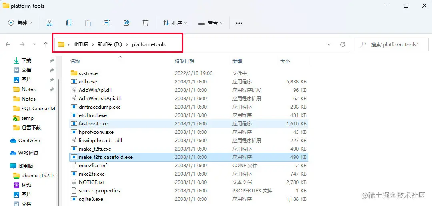432x206 pixels.
Task: Open 视频 under 此电脑
Action: pos(26,185)
